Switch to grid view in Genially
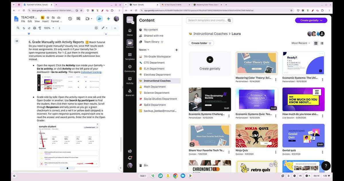Image resolution: width=344 pixels, height=181 pixels. coord(316,43)
